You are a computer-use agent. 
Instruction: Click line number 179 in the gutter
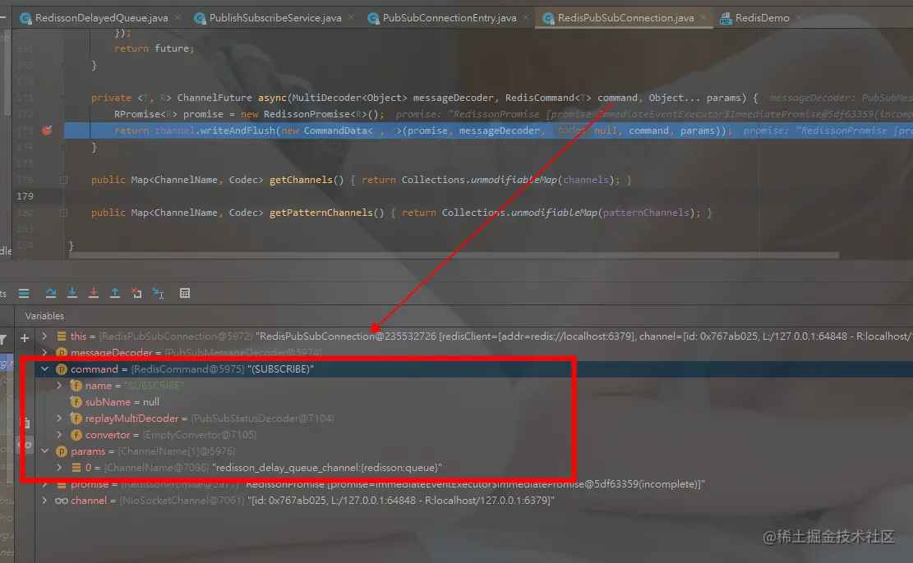25,196
